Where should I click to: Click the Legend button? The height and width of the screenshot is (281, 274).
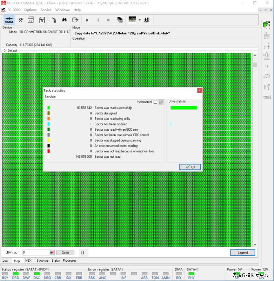pos(242,253)
